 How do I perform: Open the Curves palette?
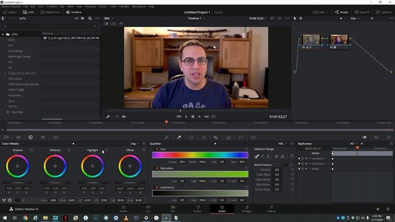(167, 137)
